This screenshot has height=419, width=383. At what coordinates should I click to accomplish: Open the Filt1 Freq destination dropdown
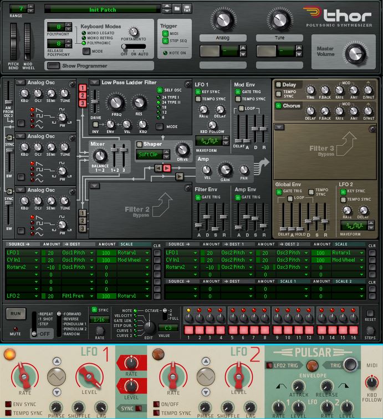coord(78,296)
